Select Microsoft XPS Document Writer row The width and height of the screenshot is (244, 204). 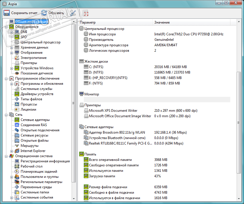(x=157, y=111)
